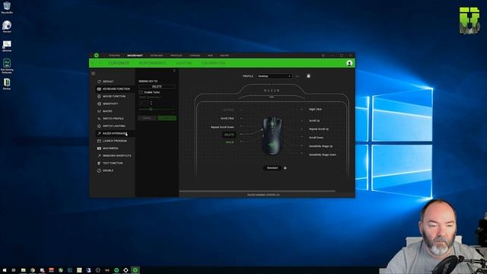Switch to the Customize tab
487x274 pixels.
119,63
